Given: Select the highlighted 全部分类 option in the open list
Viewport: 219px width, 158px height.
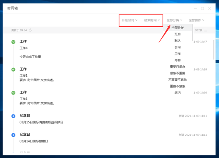Looking at the screenshot, I should 178,27.
